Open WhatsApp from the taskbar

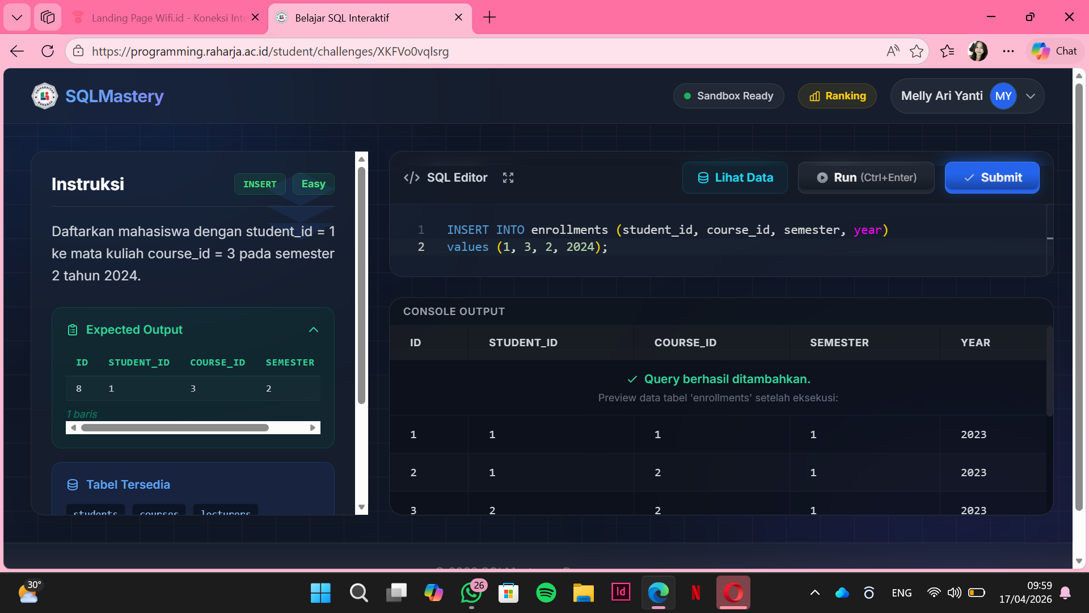(x=471, y=593)
